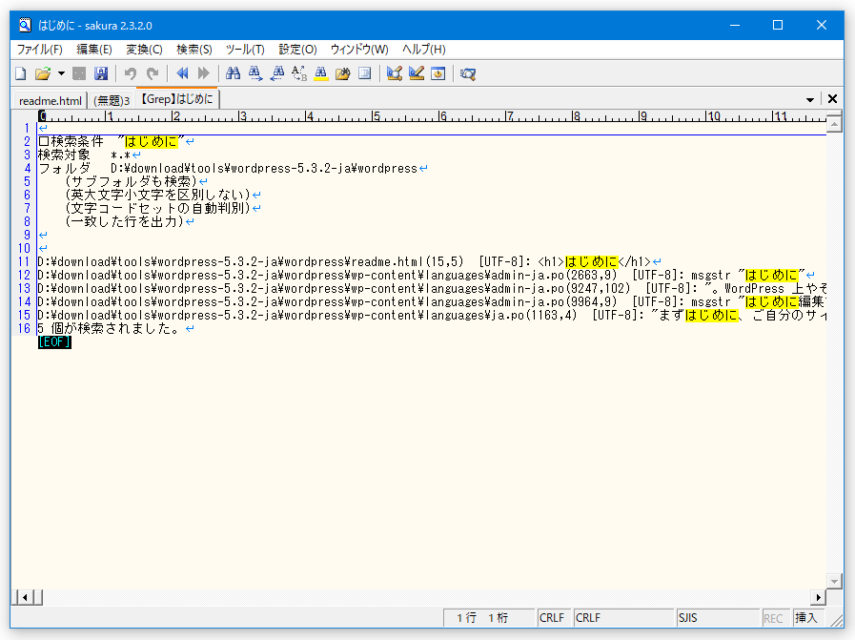Open the ヘルプ(H) menu
The height and width of the screenshot is (640, 855).
[423, 50]
